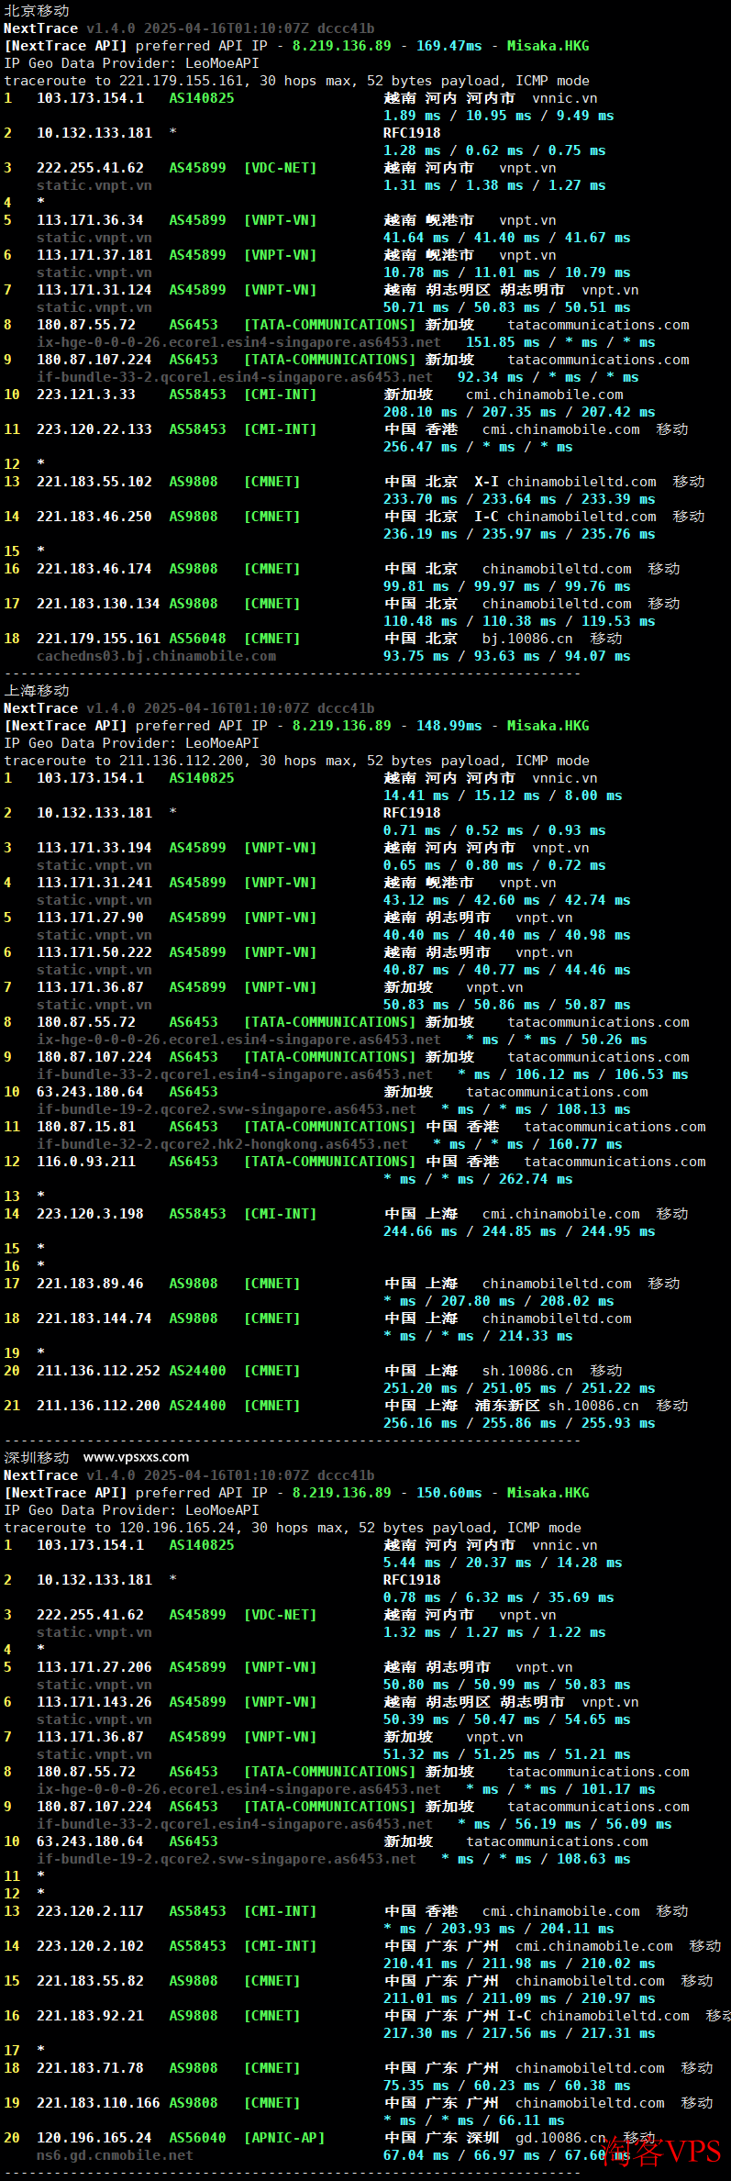Screen dimensions: 731x2181
Task: Select hop IP 221.183.55.102
Action: tap(94, 482)
